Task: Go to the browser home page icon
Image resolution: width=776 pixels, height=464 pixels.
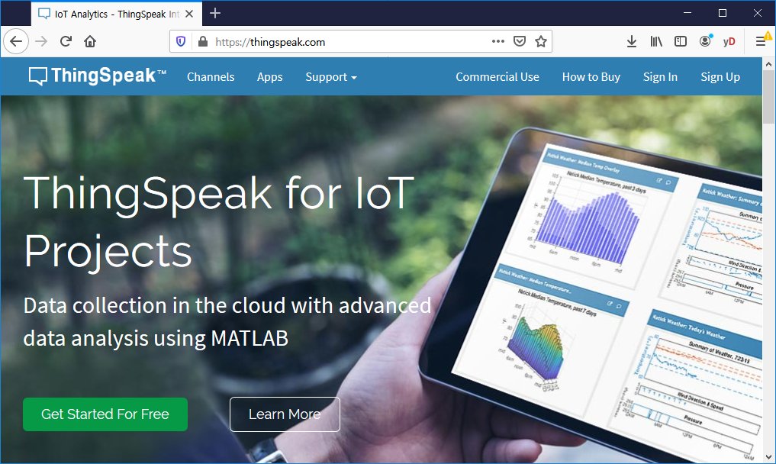Action: point(89,42)
